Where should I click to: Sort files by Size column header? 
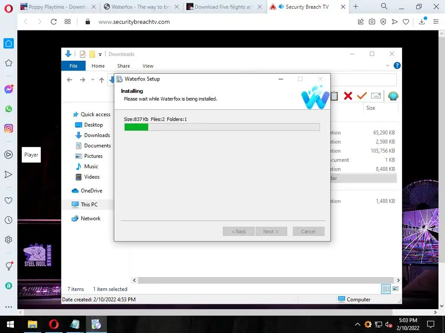[x=380, y=108]
